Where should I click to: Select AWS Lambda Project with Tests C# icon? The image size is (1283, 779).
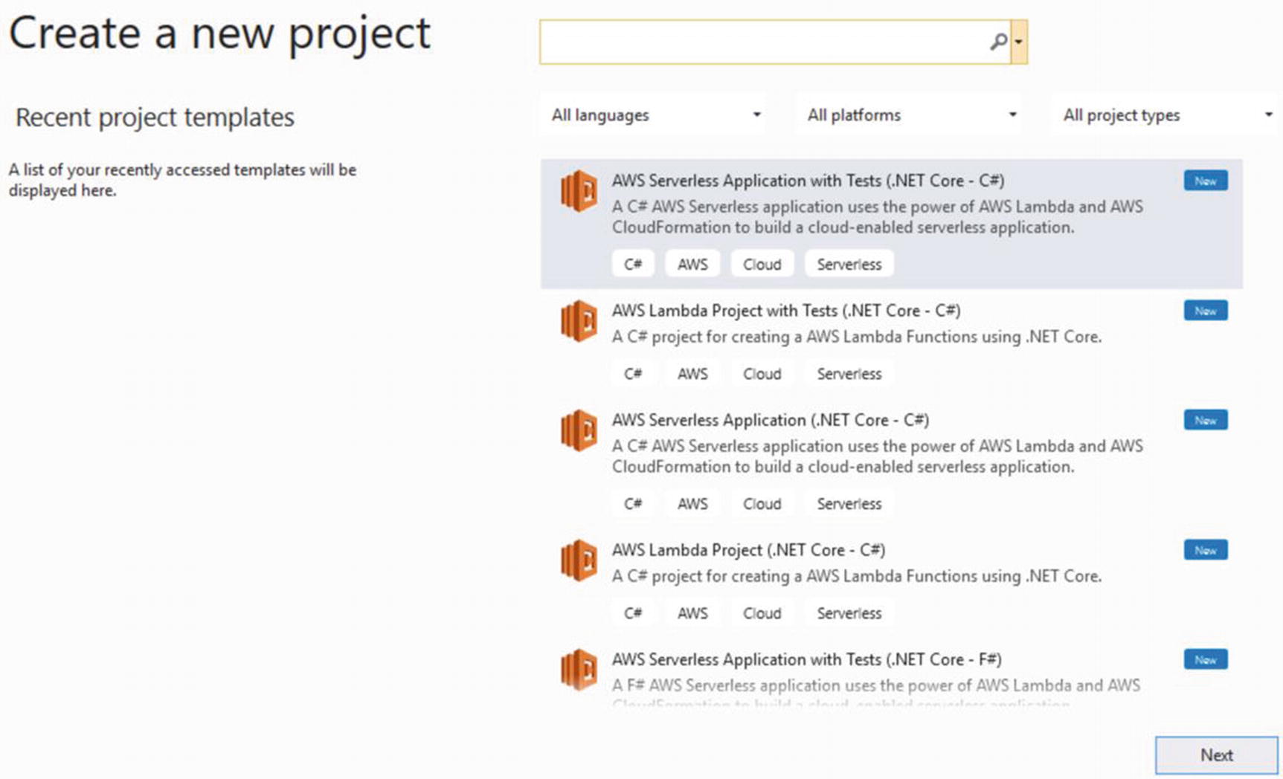click(x=579, y=321)
